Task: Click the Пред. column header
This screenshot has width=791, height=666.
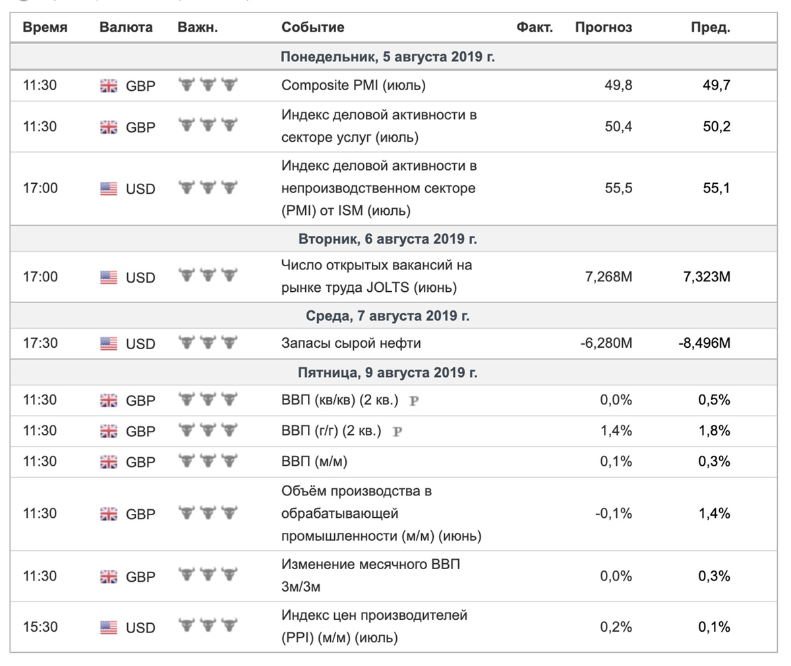Action: coord(710,28)
